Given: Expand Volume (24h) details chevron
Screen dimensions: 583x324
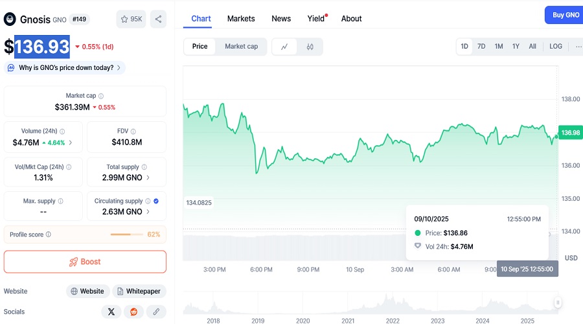Looking at the screenshot, I should click(x=70, y=143).
